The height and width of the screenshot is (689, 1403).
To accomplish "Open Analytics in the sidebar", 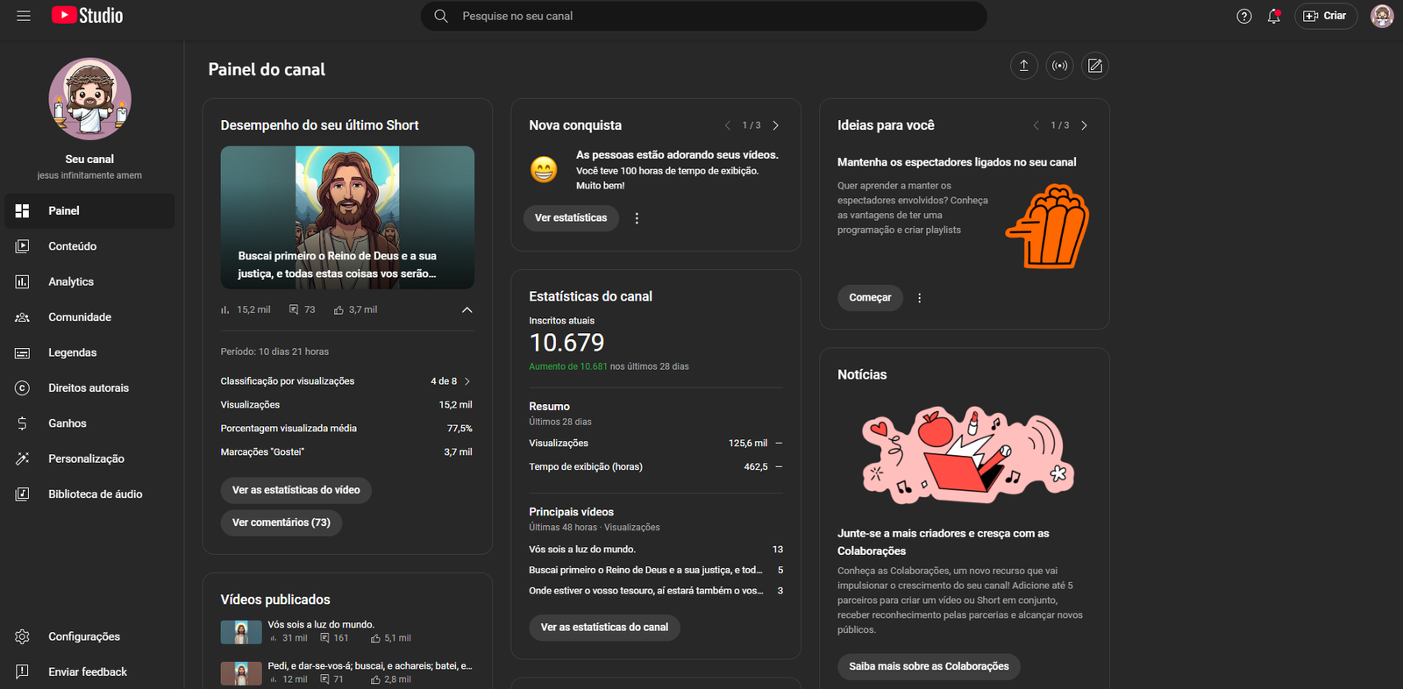I will [71, 281].
